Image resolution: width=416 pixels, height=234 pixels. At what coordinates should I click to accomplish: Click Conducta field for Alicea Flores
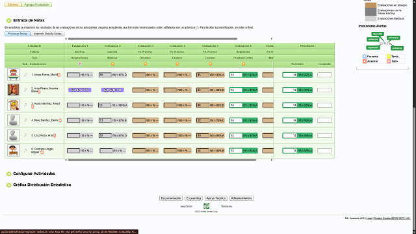click(x=324, y=75)
